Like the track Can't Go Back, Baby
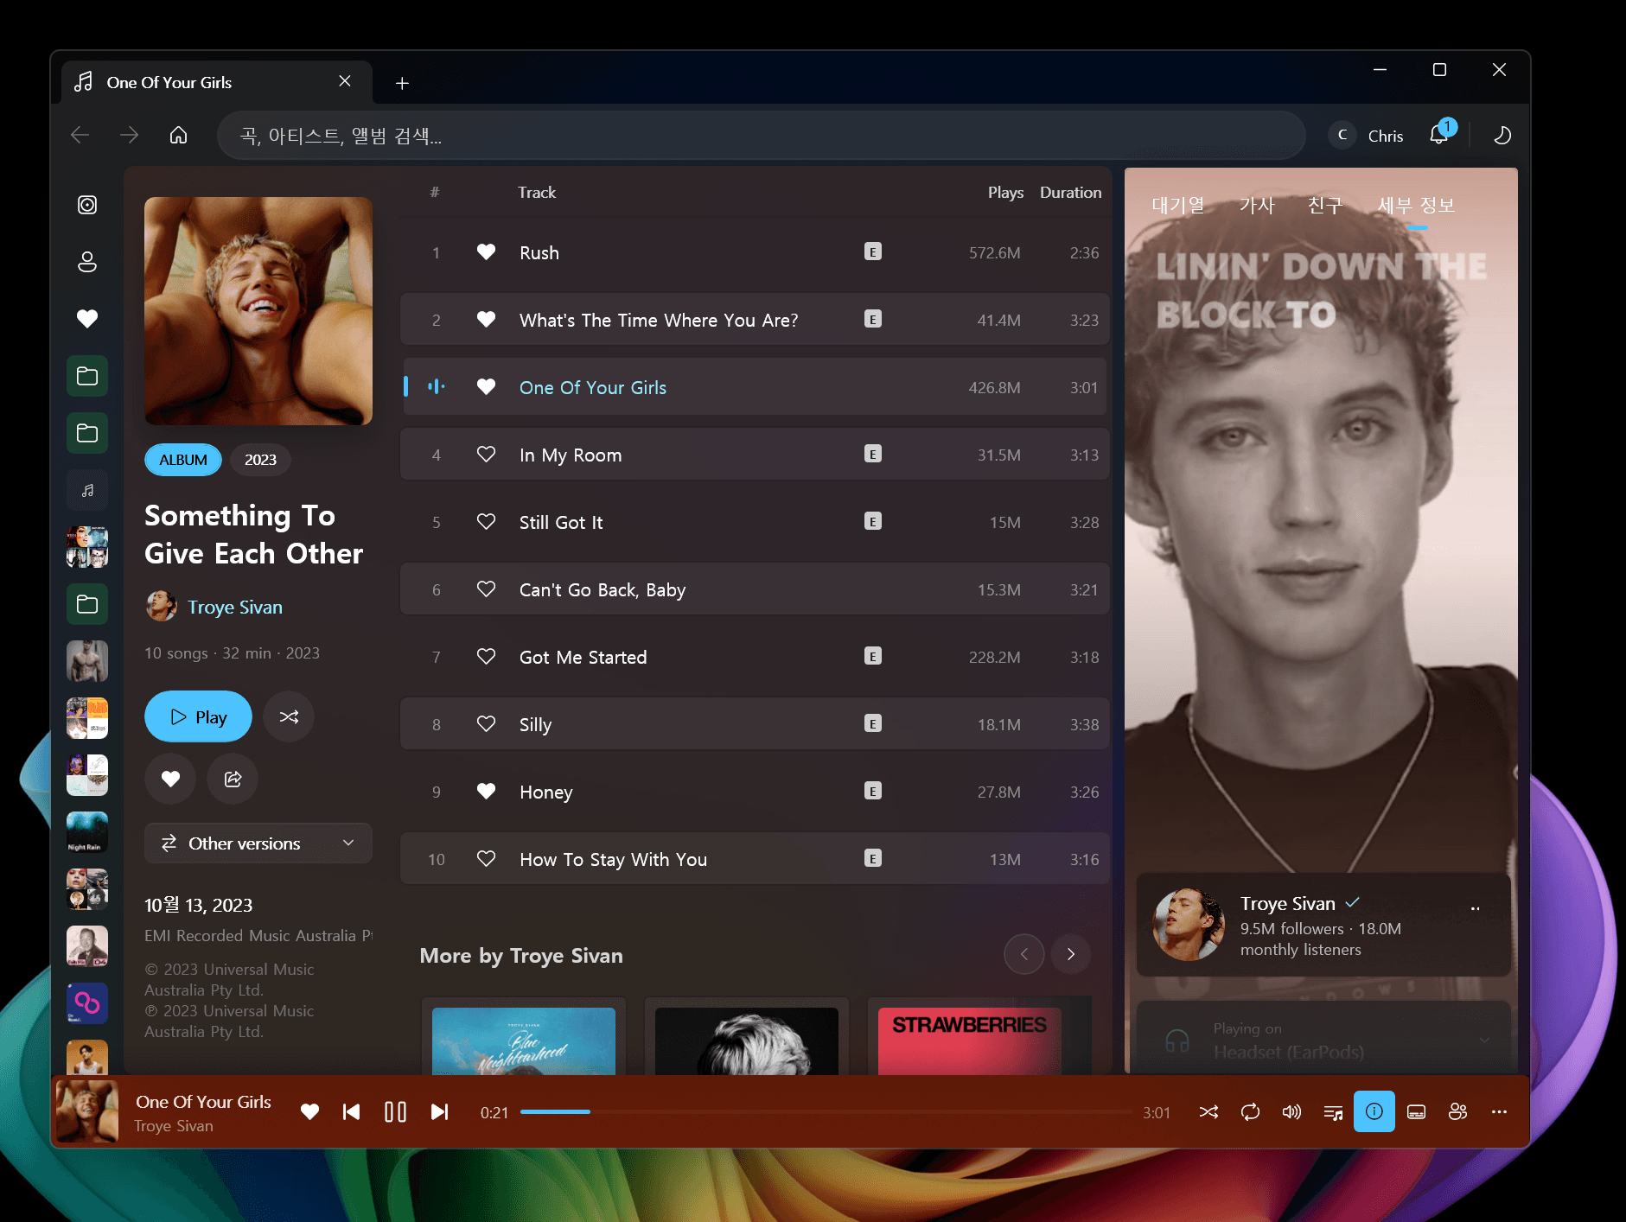 pos(487,589)
